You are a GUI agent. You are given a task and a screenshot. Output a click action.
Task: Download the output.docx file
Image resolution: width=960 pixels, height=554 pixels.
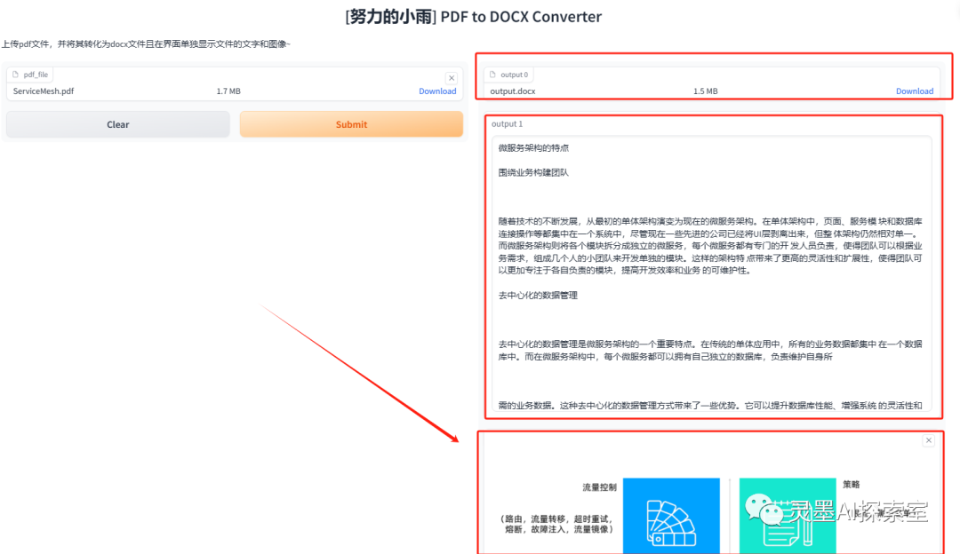click(914, 91)
